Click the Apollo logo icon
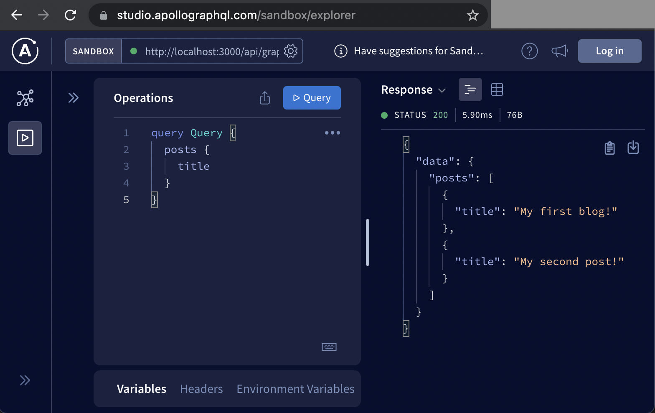The height and width of the screenshot is (413, 655). tap(25, 51)
